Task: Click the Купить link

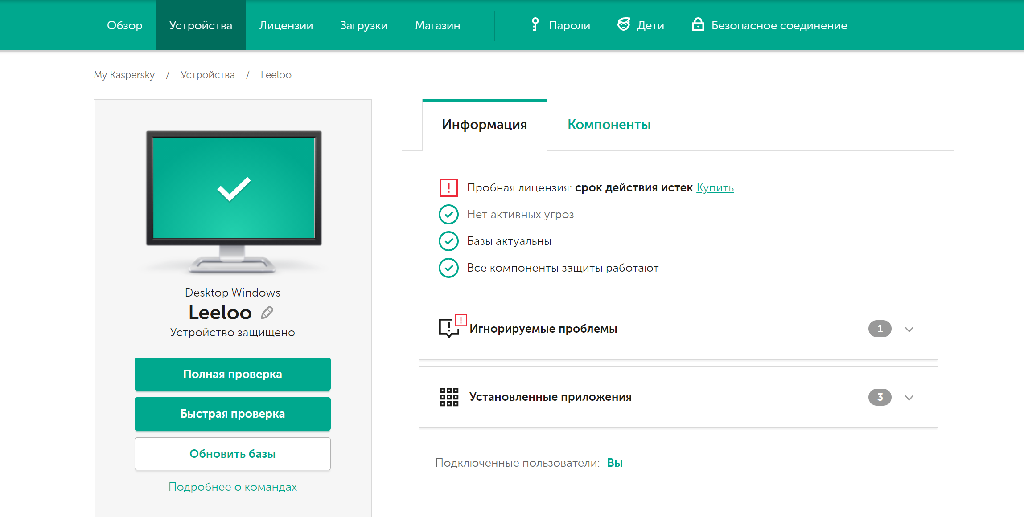Action: click(x=715, y=188)
